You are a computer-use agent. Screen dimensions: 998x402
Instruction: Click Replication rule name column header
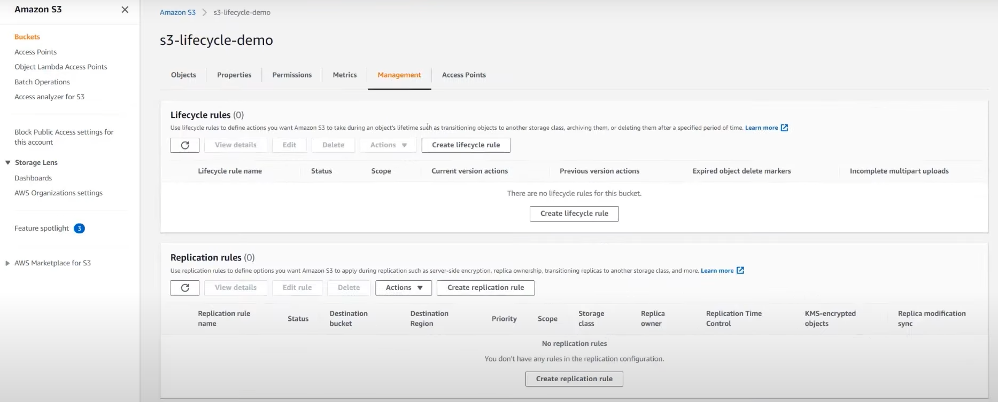pyautogui.click(x=224, y=319)
